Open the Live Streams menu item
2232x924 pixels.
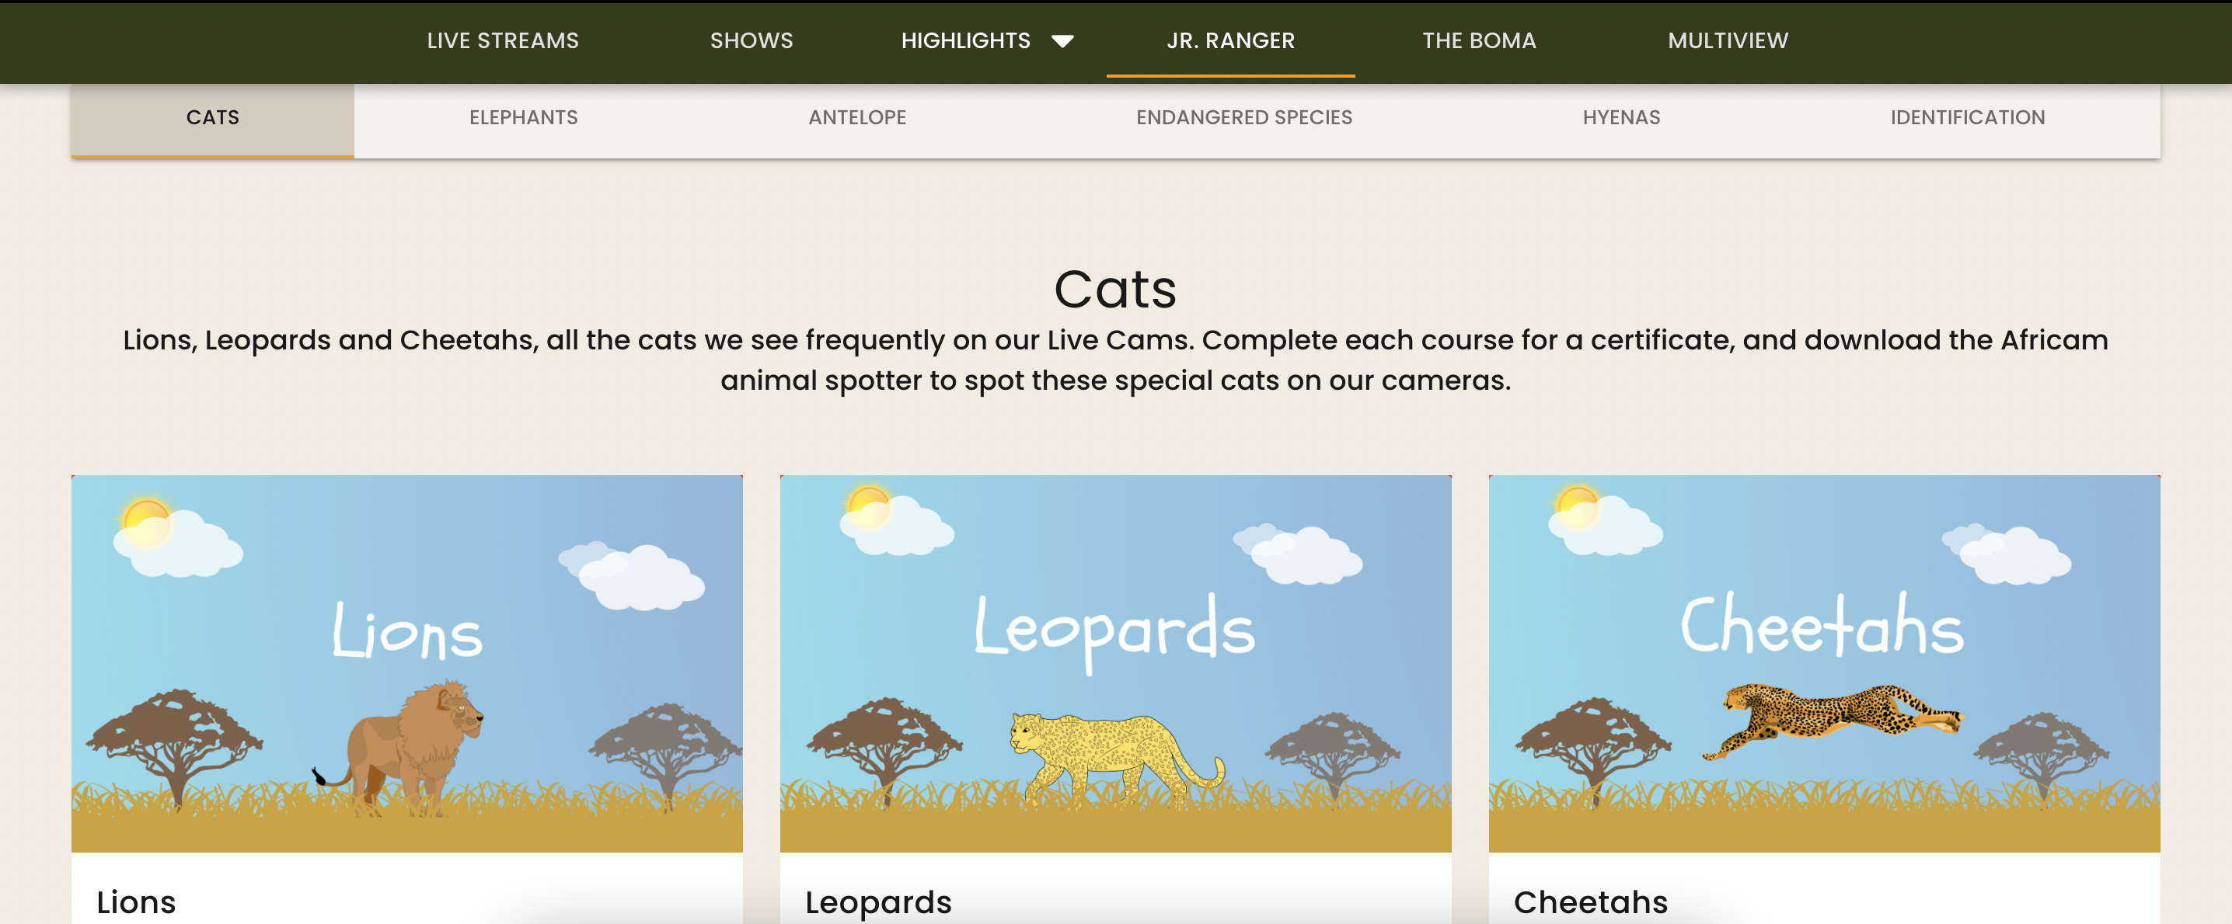(503, 40)
